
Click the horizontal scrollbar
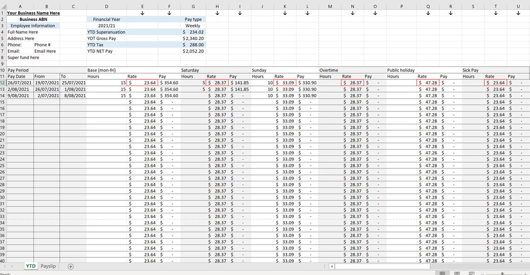coord(381,266)
